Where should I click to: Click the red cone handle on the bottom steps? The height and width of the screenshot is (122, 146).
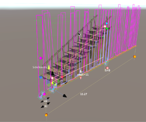click(x=62, y=77)
